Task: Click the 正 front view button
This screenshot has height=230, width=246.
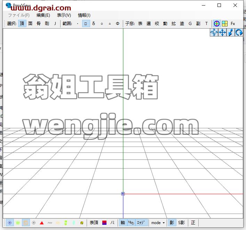Action: pos(193,223)
